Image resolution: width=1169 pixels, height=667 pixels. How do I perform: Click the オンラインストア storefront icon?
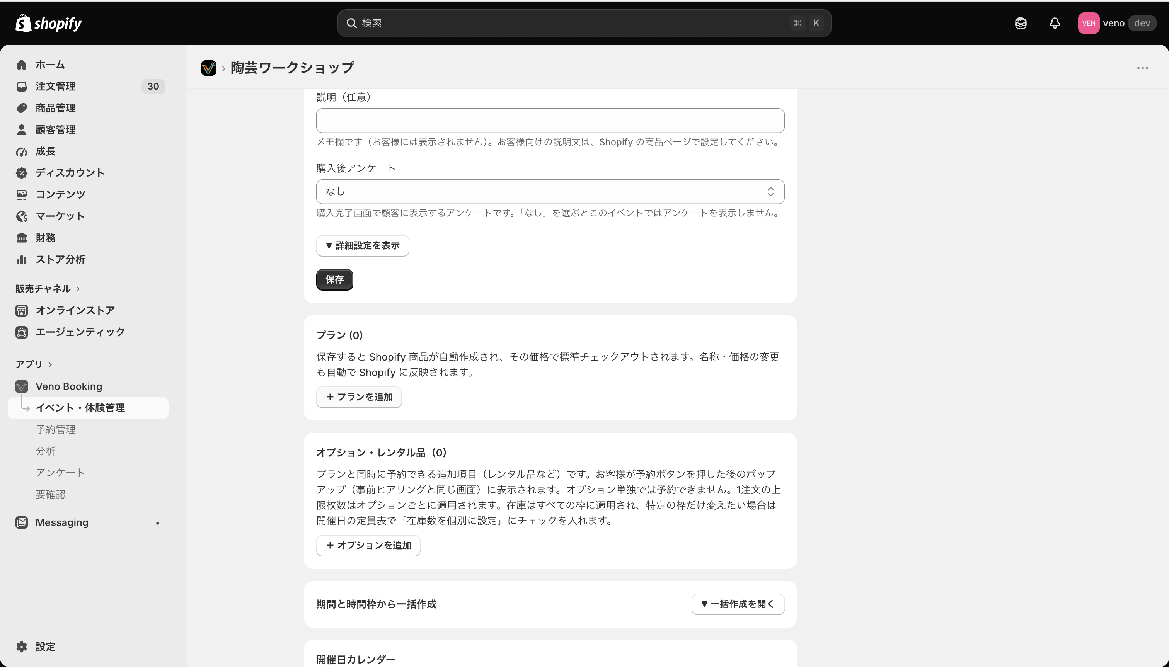[x=22, y=310]
